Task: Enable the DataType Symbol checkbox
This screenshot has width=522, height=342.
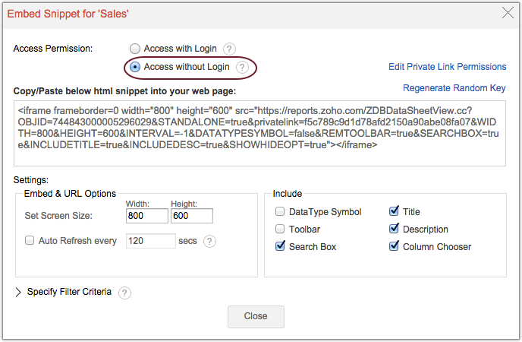Action: tap(281, 212)
